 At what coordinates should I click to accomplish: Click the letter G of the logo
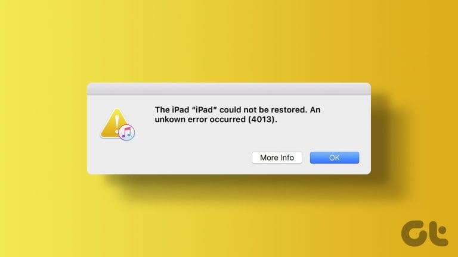point(416,233)
